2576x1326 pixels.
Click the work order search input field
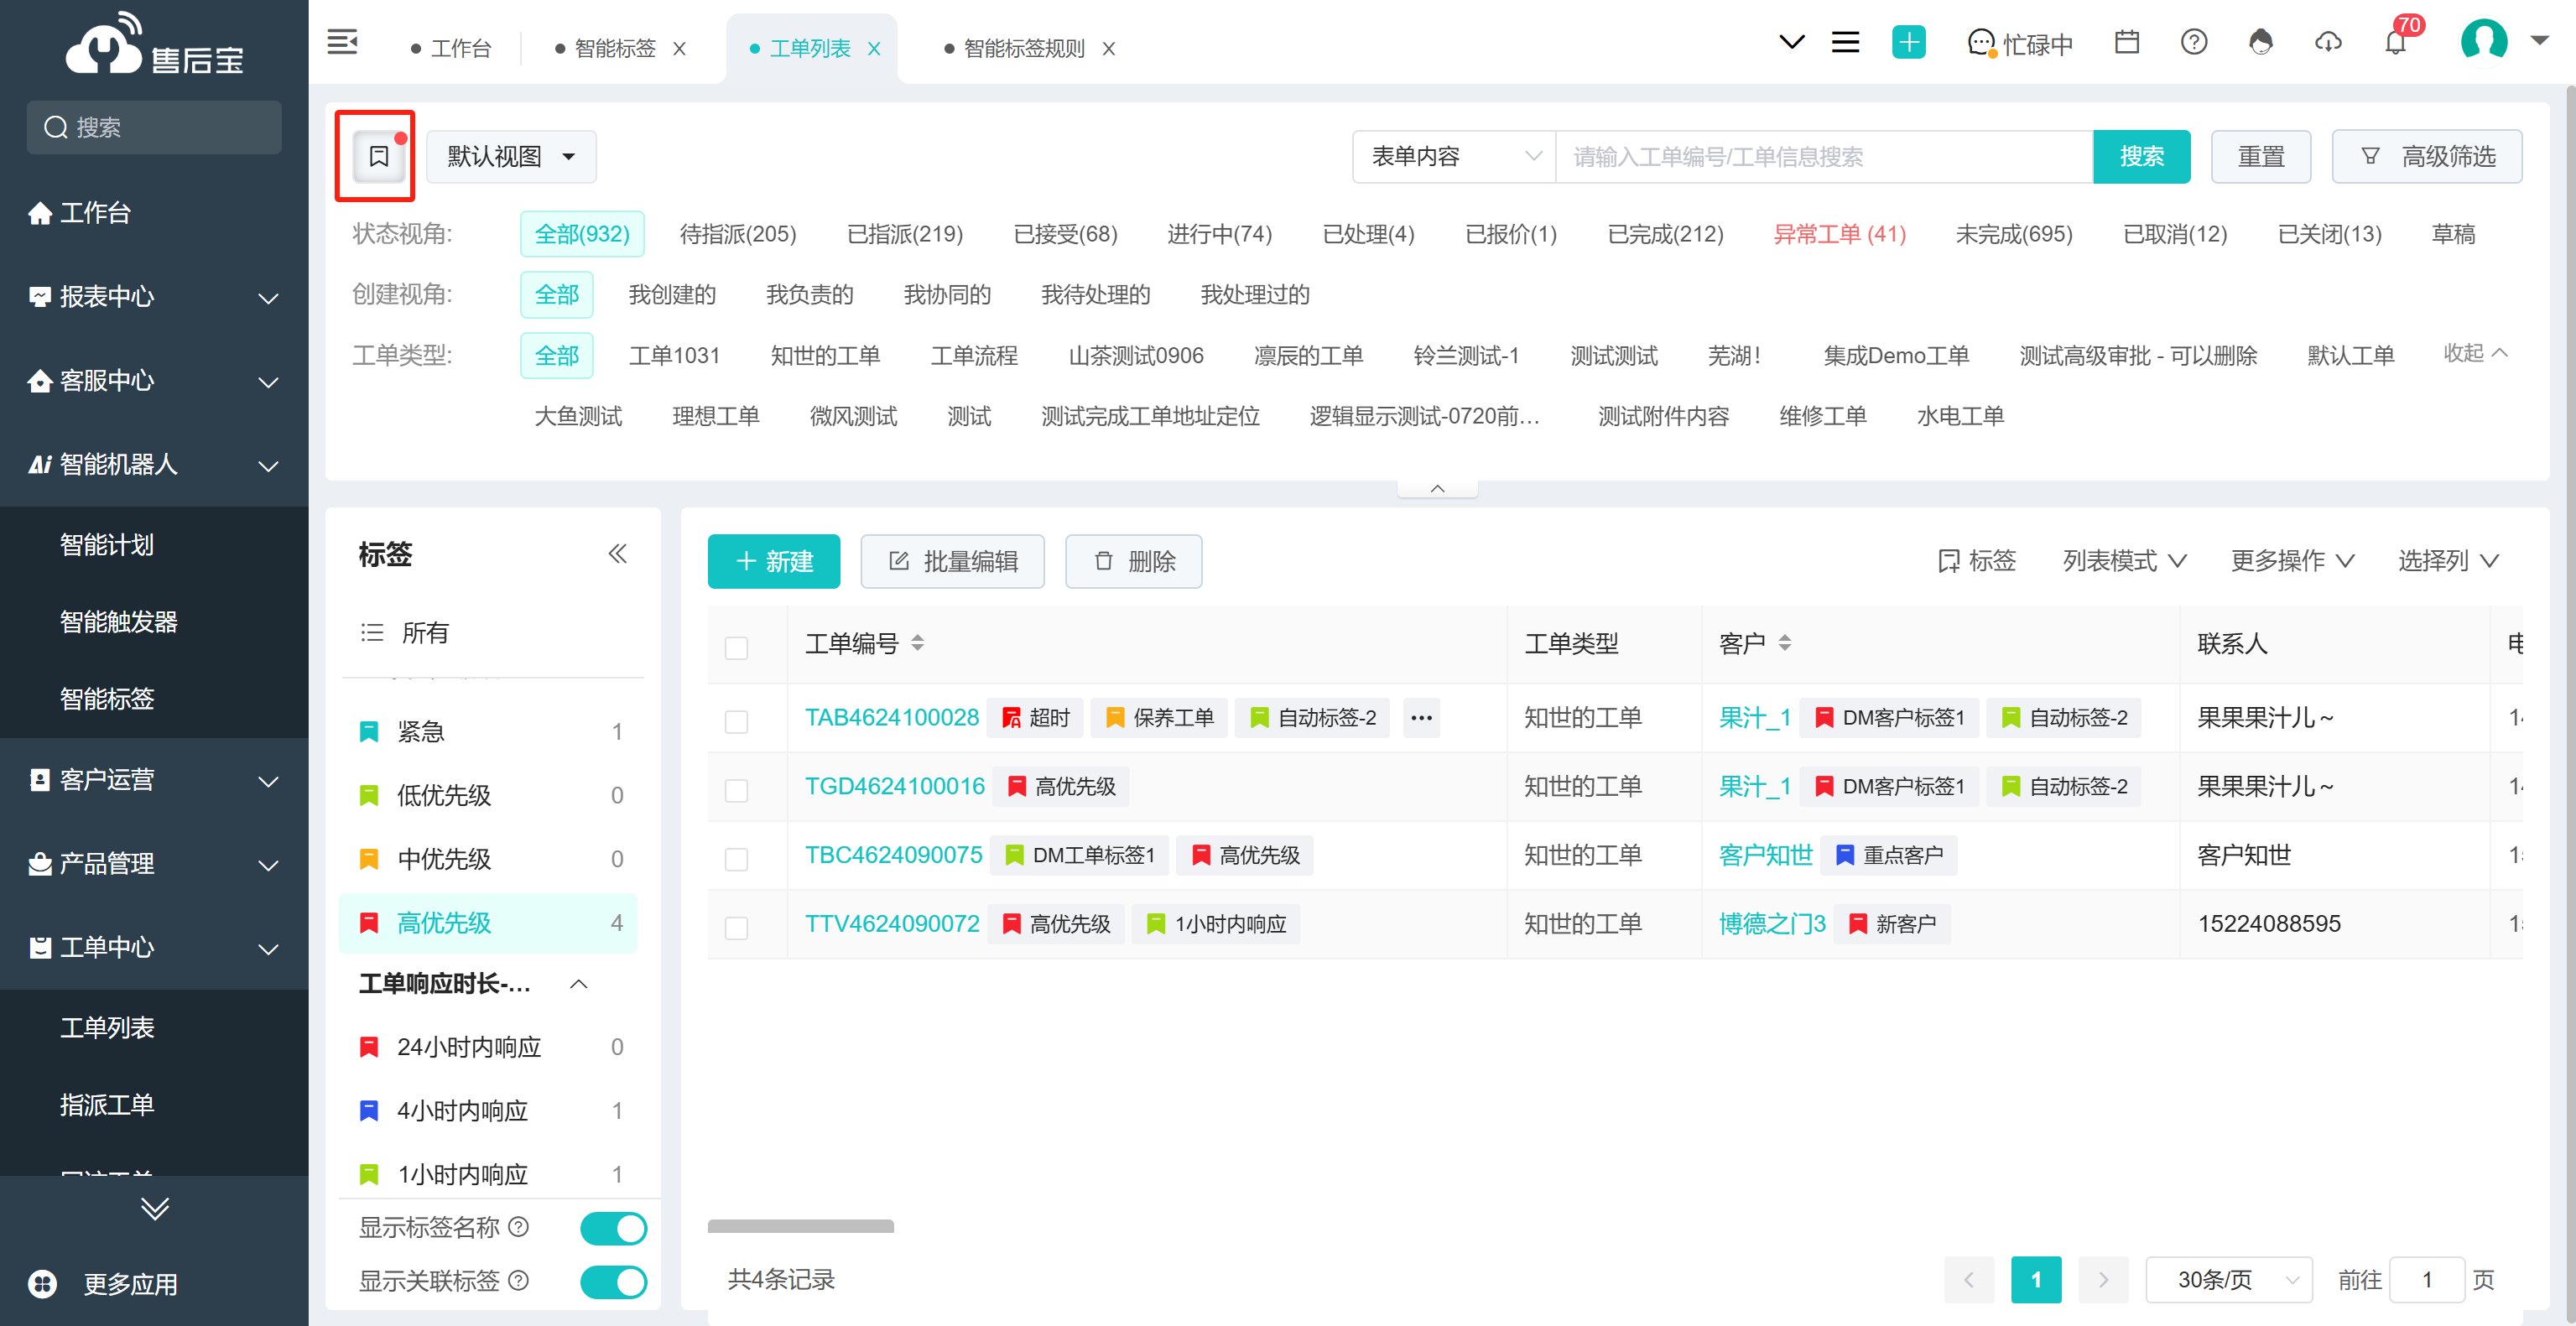coord(1824,157)
